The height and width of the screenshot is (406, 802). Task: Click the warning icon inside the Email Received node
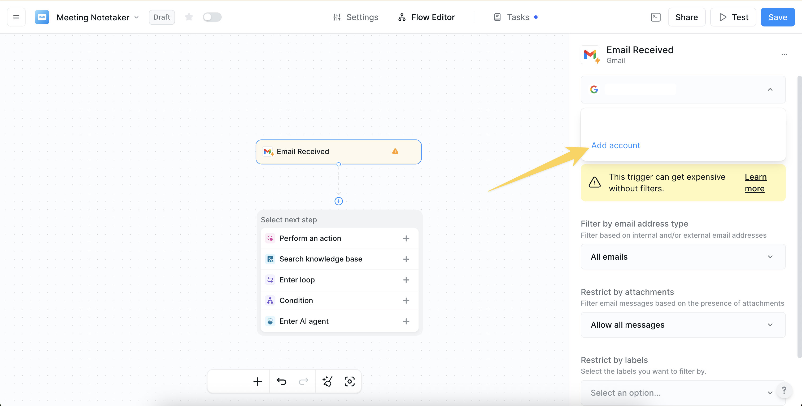coord(395,152)
